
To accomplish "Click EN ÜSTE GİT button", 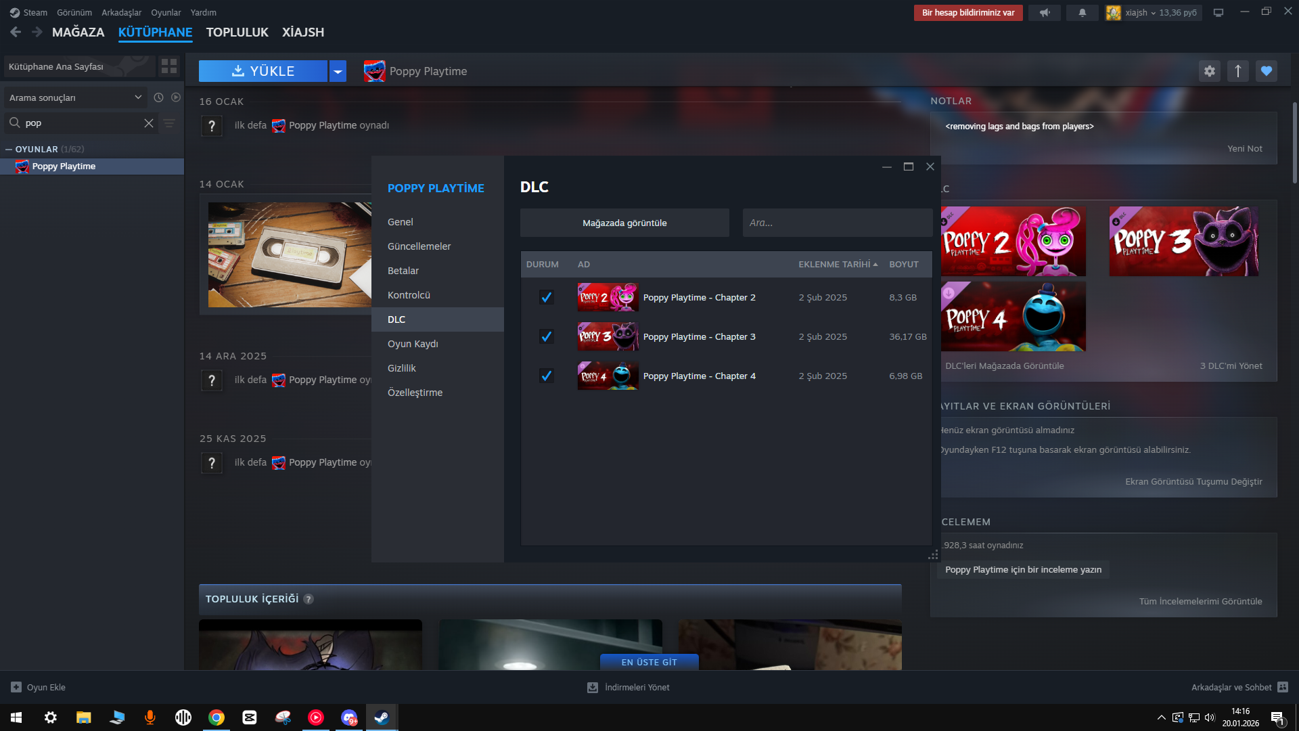I will click(649, 662).
